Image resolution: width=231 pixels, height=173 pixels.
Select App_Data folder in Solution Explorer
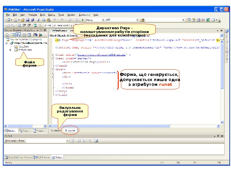click(21, 46)
